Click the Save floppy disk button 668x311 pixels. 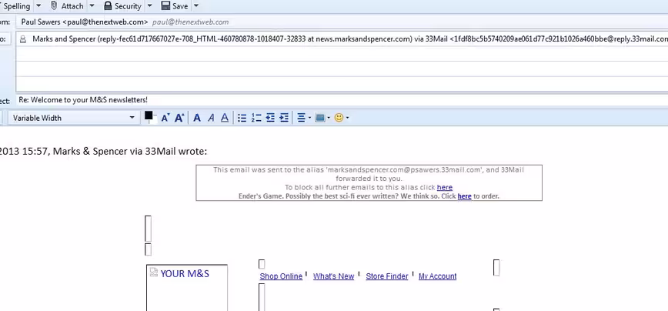tap(175, 6)
